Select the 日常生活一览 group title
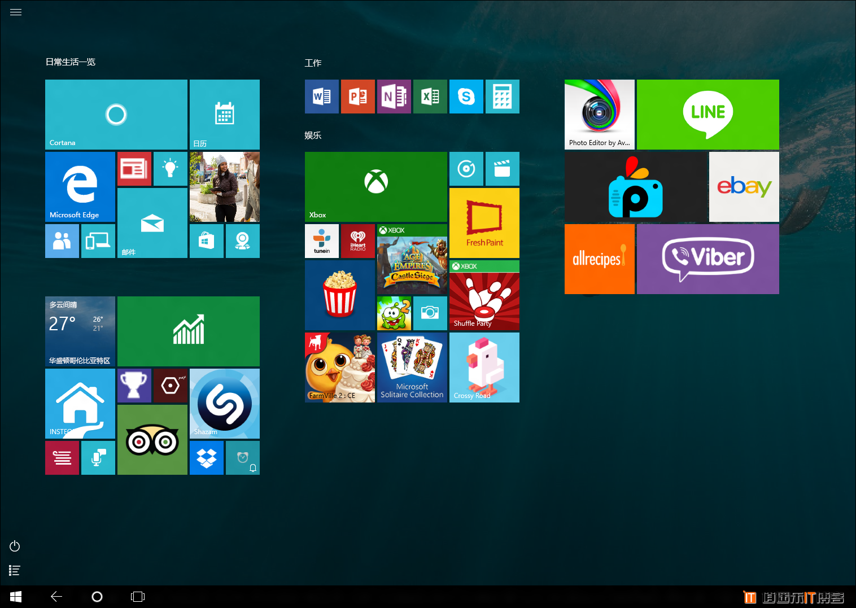 pos(71,62)
